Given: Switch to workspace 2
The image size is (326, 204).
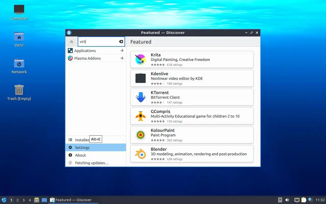Looking at the screenshot, I should pyautogui.click(x=18, y=200).
